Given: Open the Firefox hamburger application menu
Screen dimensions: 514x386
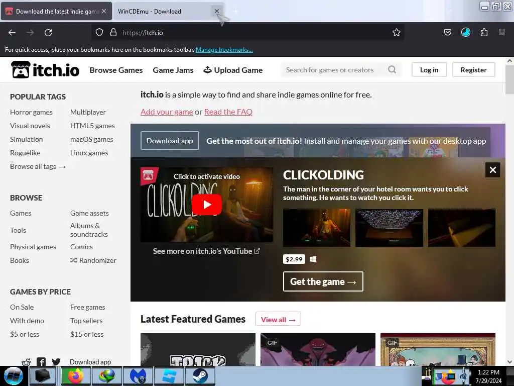Looking at the screenshot, I should (502, 32).
